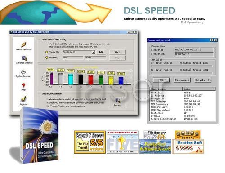The image size is (225, 173).
Task: Click the Value column header
Action: 199,89
